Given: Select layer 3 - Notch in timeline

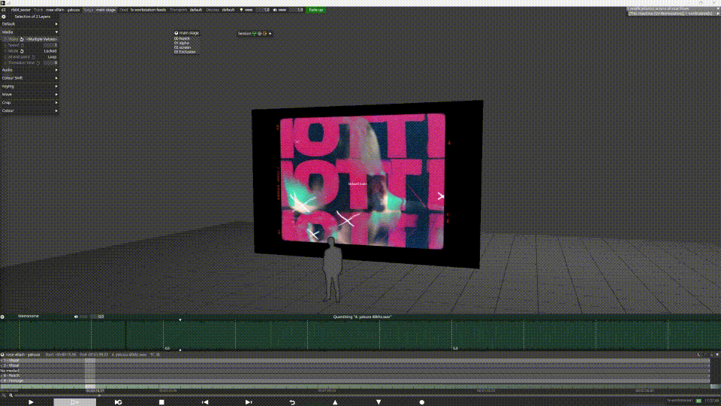Looking at the screenshot, I should 355,376.
